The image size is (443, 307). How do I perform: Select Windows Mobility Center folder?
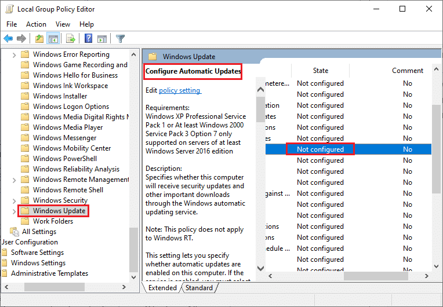[x=72, y=148]
